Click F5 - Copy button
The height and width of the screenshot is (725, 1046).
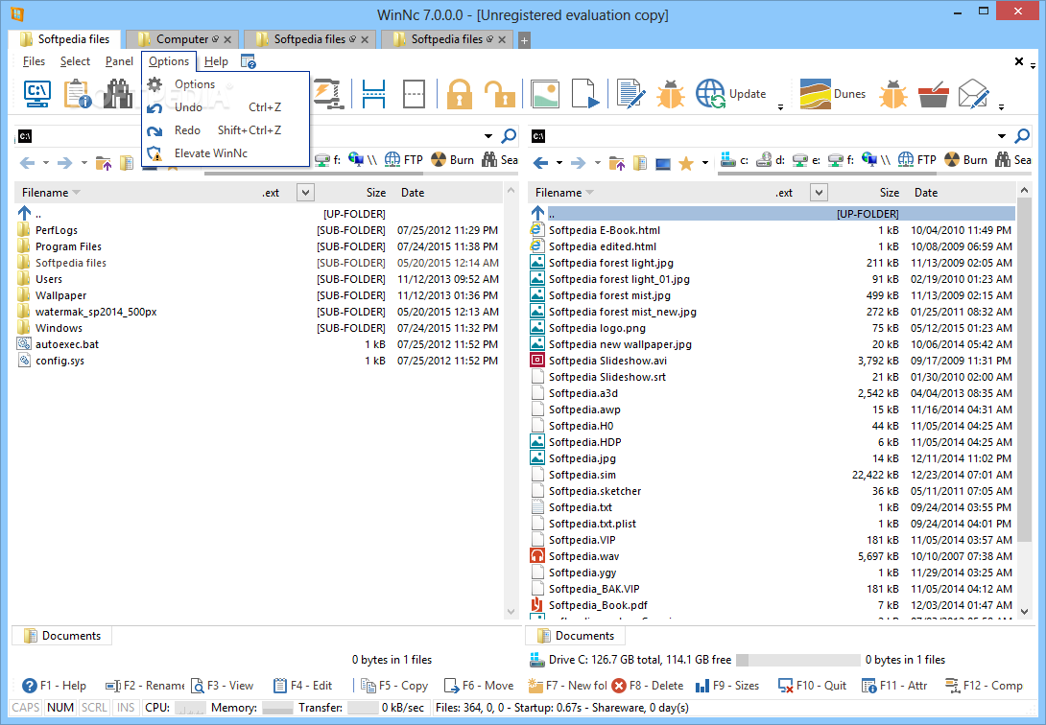pyautogui.click(x=394, y=685)
